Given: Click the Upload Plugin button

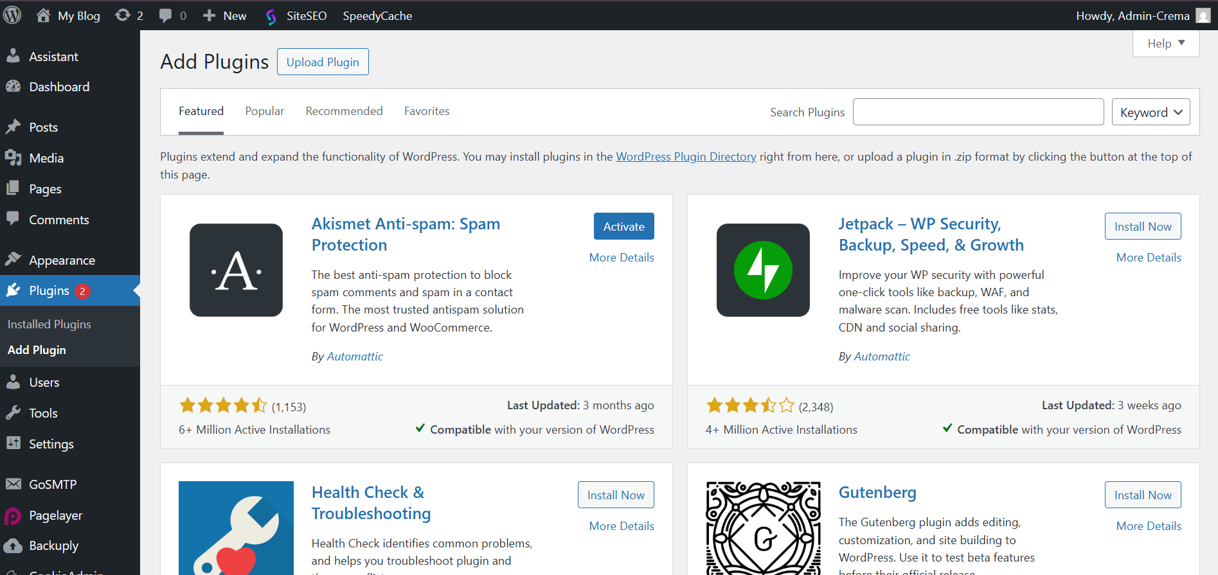Looking at the screenshot, I should coord(323,62).
